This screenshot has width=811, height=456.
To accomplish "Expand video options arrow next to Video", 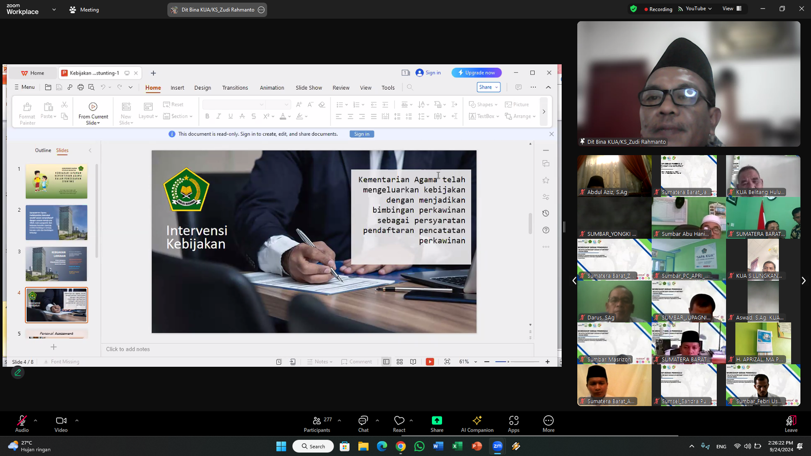I will 77,420.
